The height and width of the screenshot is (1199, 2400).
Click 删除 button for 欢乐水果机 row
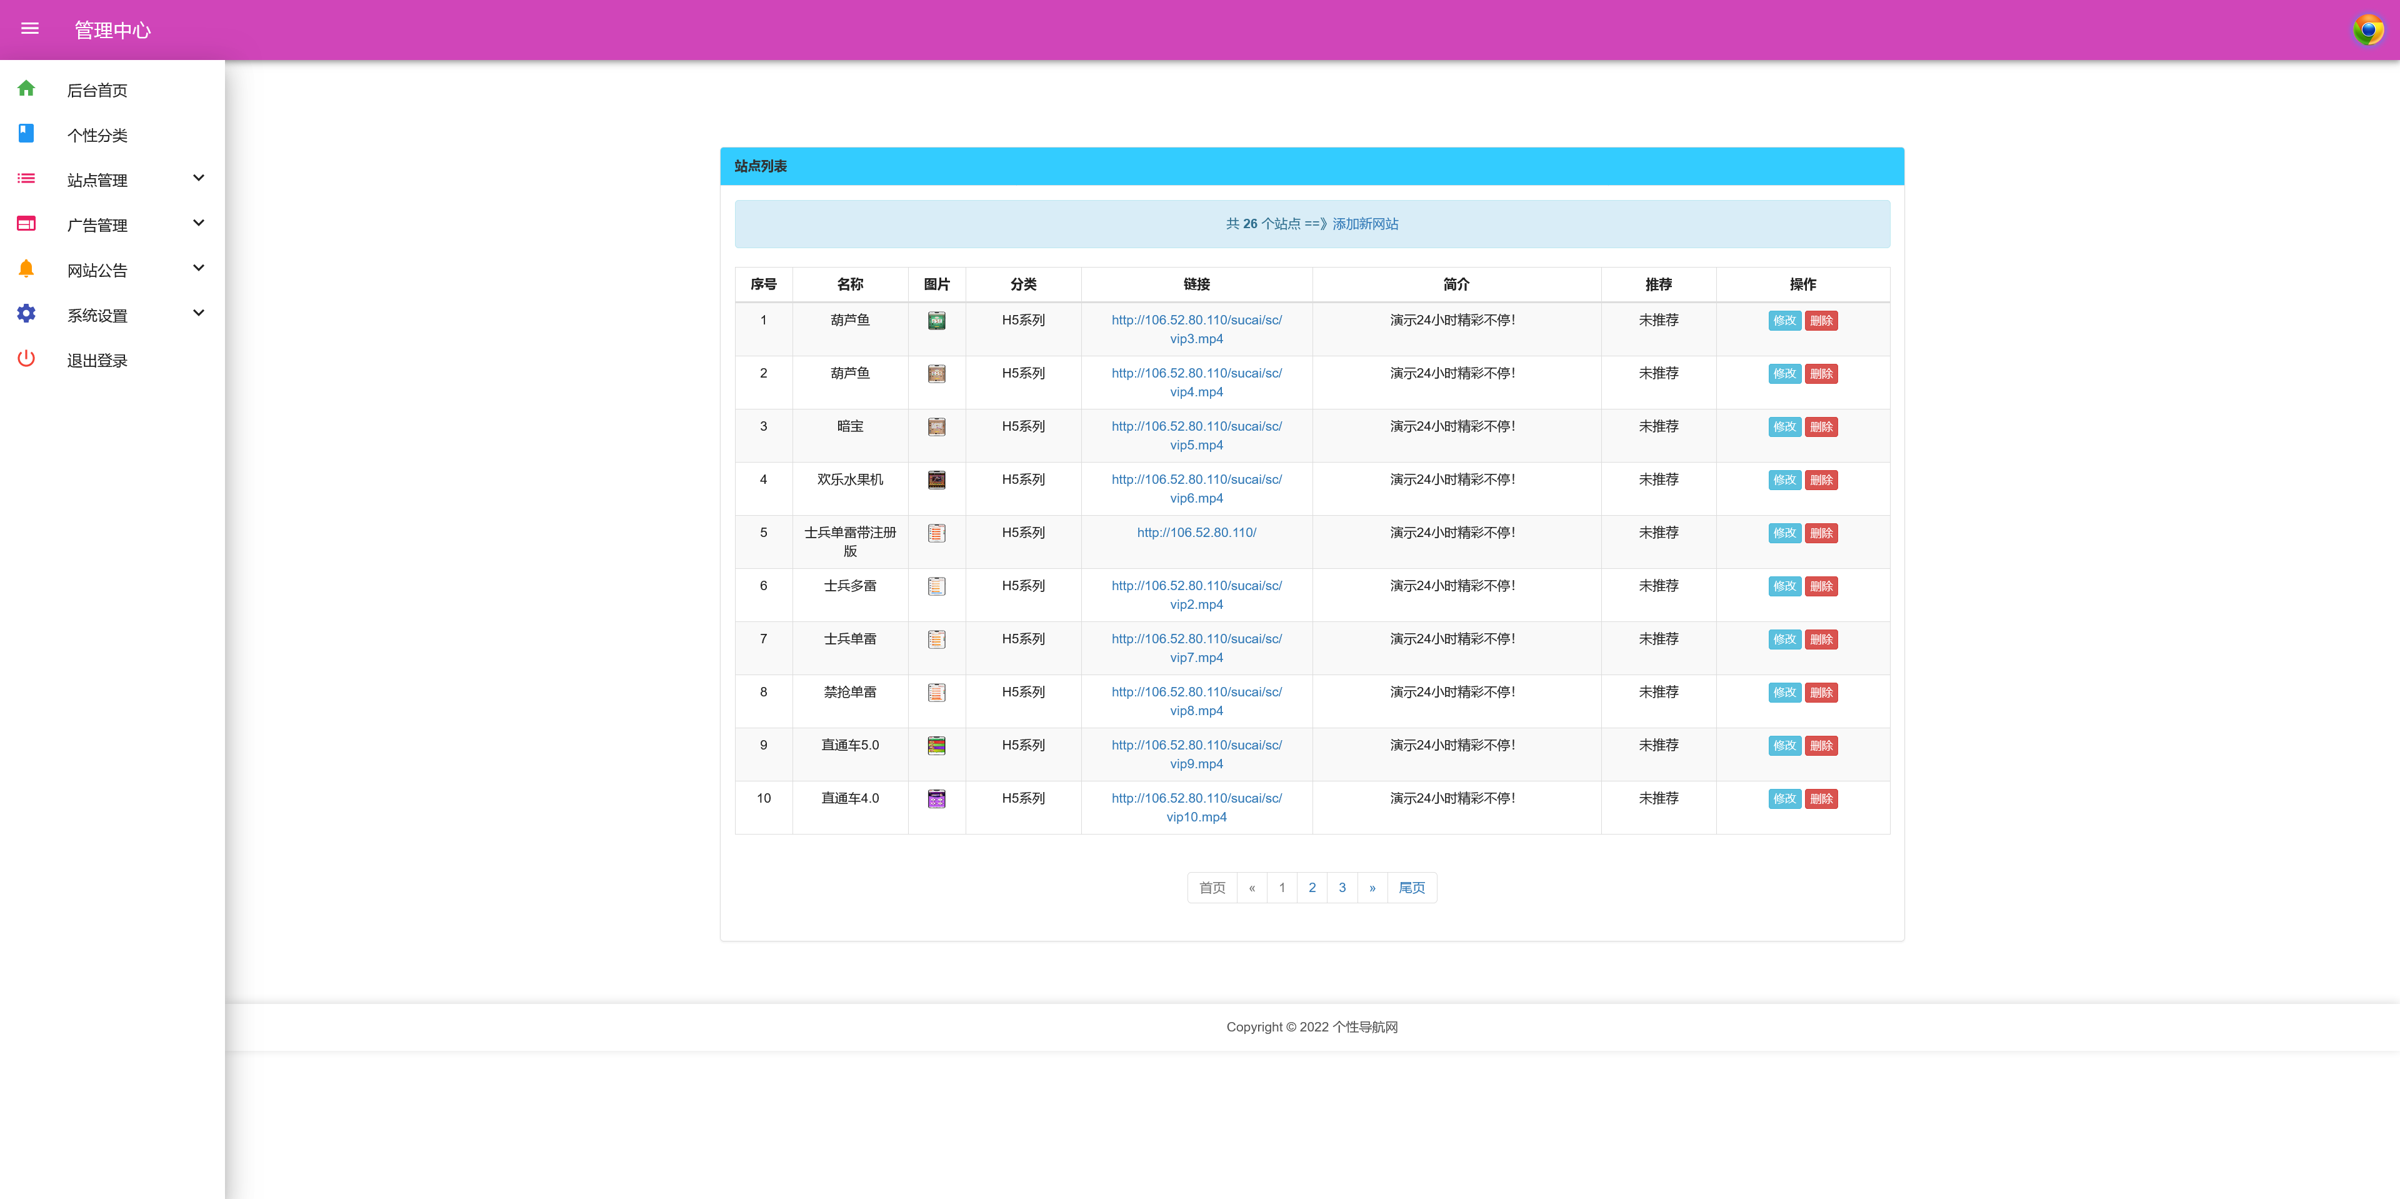(1821, 479)
